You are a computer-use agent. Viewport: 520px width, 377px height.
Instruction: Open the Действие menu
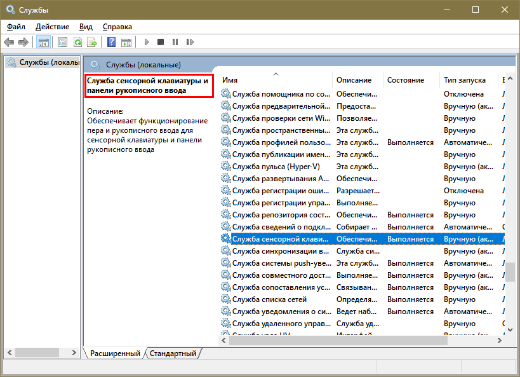53,27
